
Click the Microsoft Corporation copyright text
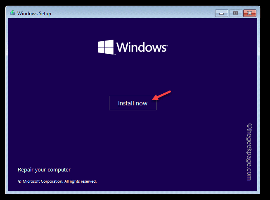[57, 181]
